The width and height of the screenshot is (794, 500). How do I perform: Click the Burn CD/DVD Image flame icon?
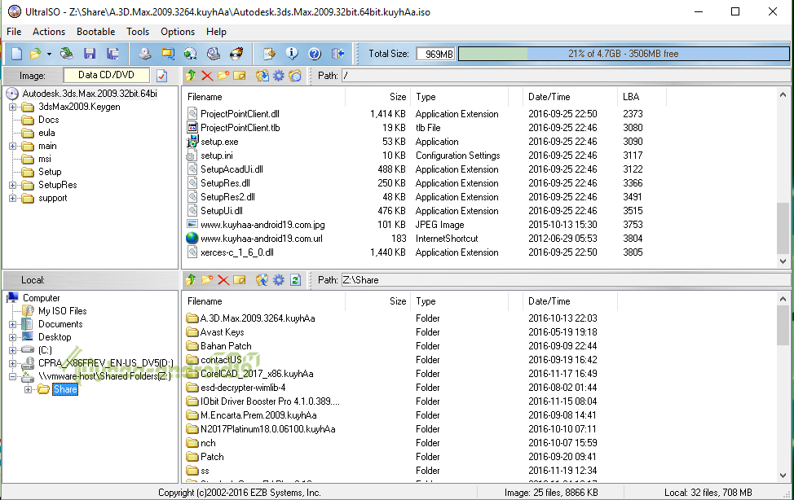[x=236, y=54]
